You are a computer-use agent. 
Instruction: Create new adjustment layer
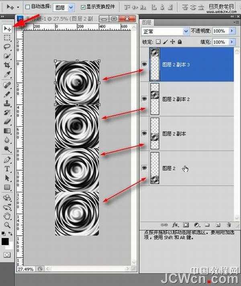click(x=196, y=225)
